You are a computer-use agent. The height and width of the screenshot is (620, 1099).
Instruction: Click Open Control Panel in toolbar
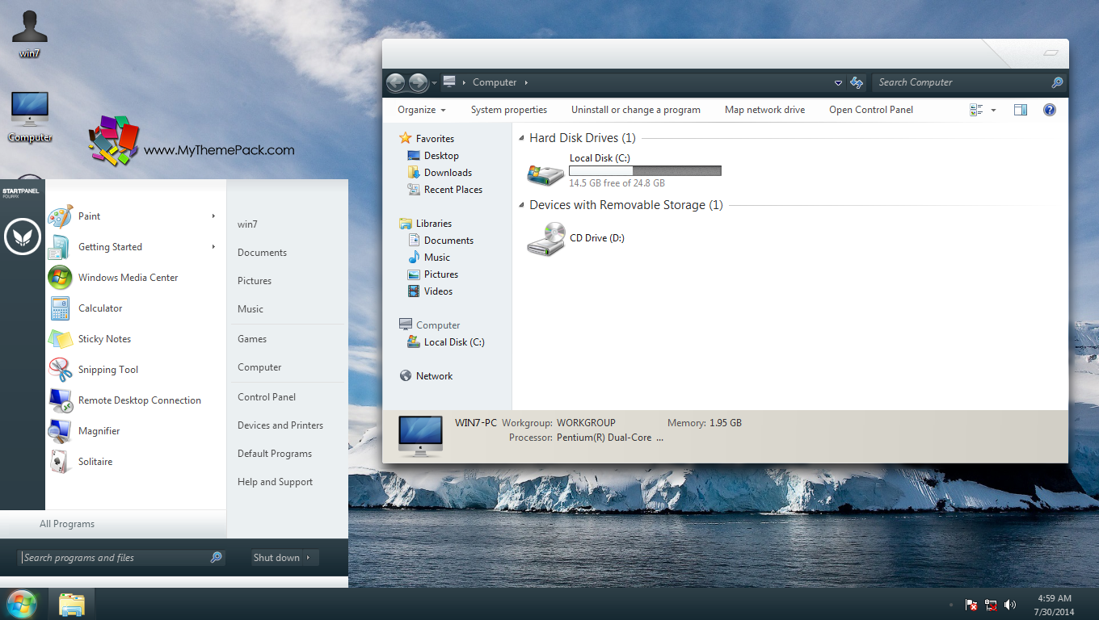point(871,110)
